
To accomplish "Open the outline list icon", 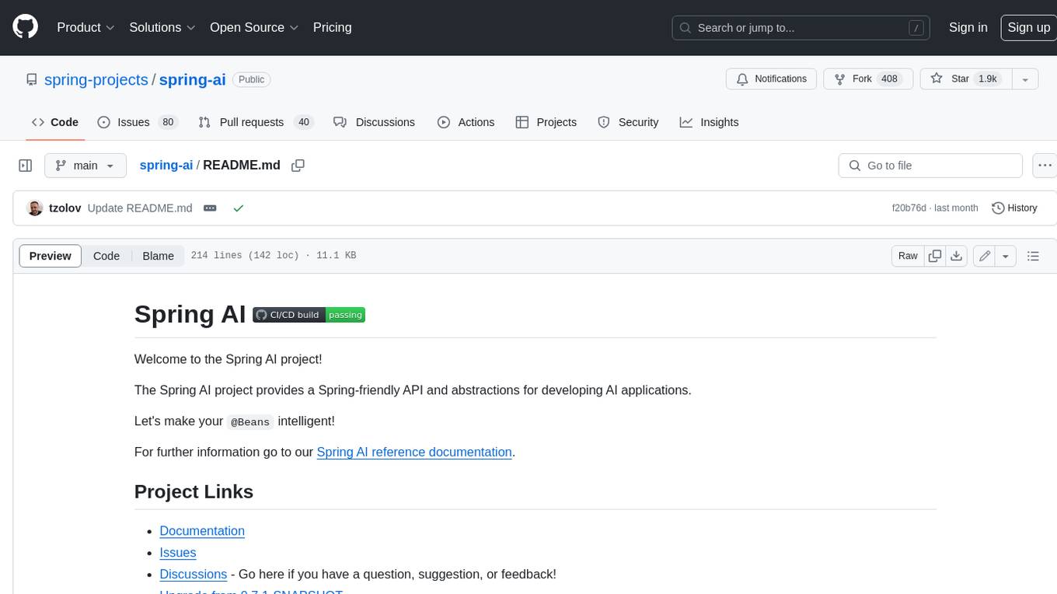I will pos(1033,256).
